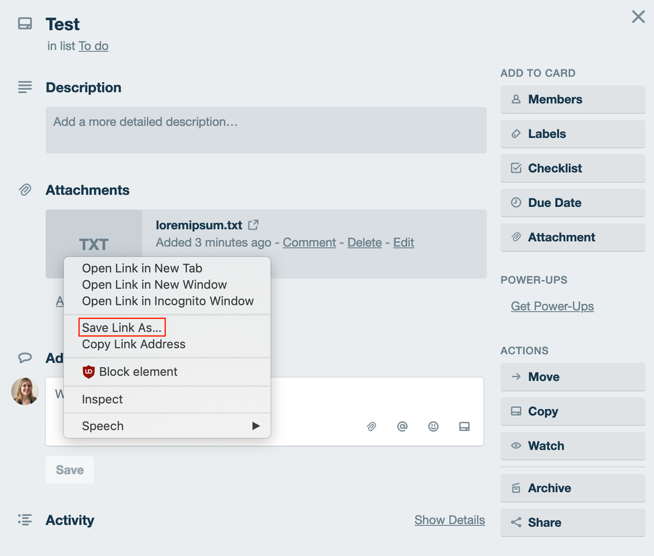
Task: Click the Activity list icon
Action: coord(24,520)
